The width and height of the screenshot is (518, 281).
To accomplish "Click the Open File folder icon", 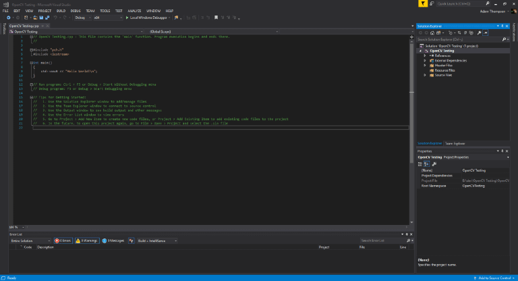I will 35,18.
